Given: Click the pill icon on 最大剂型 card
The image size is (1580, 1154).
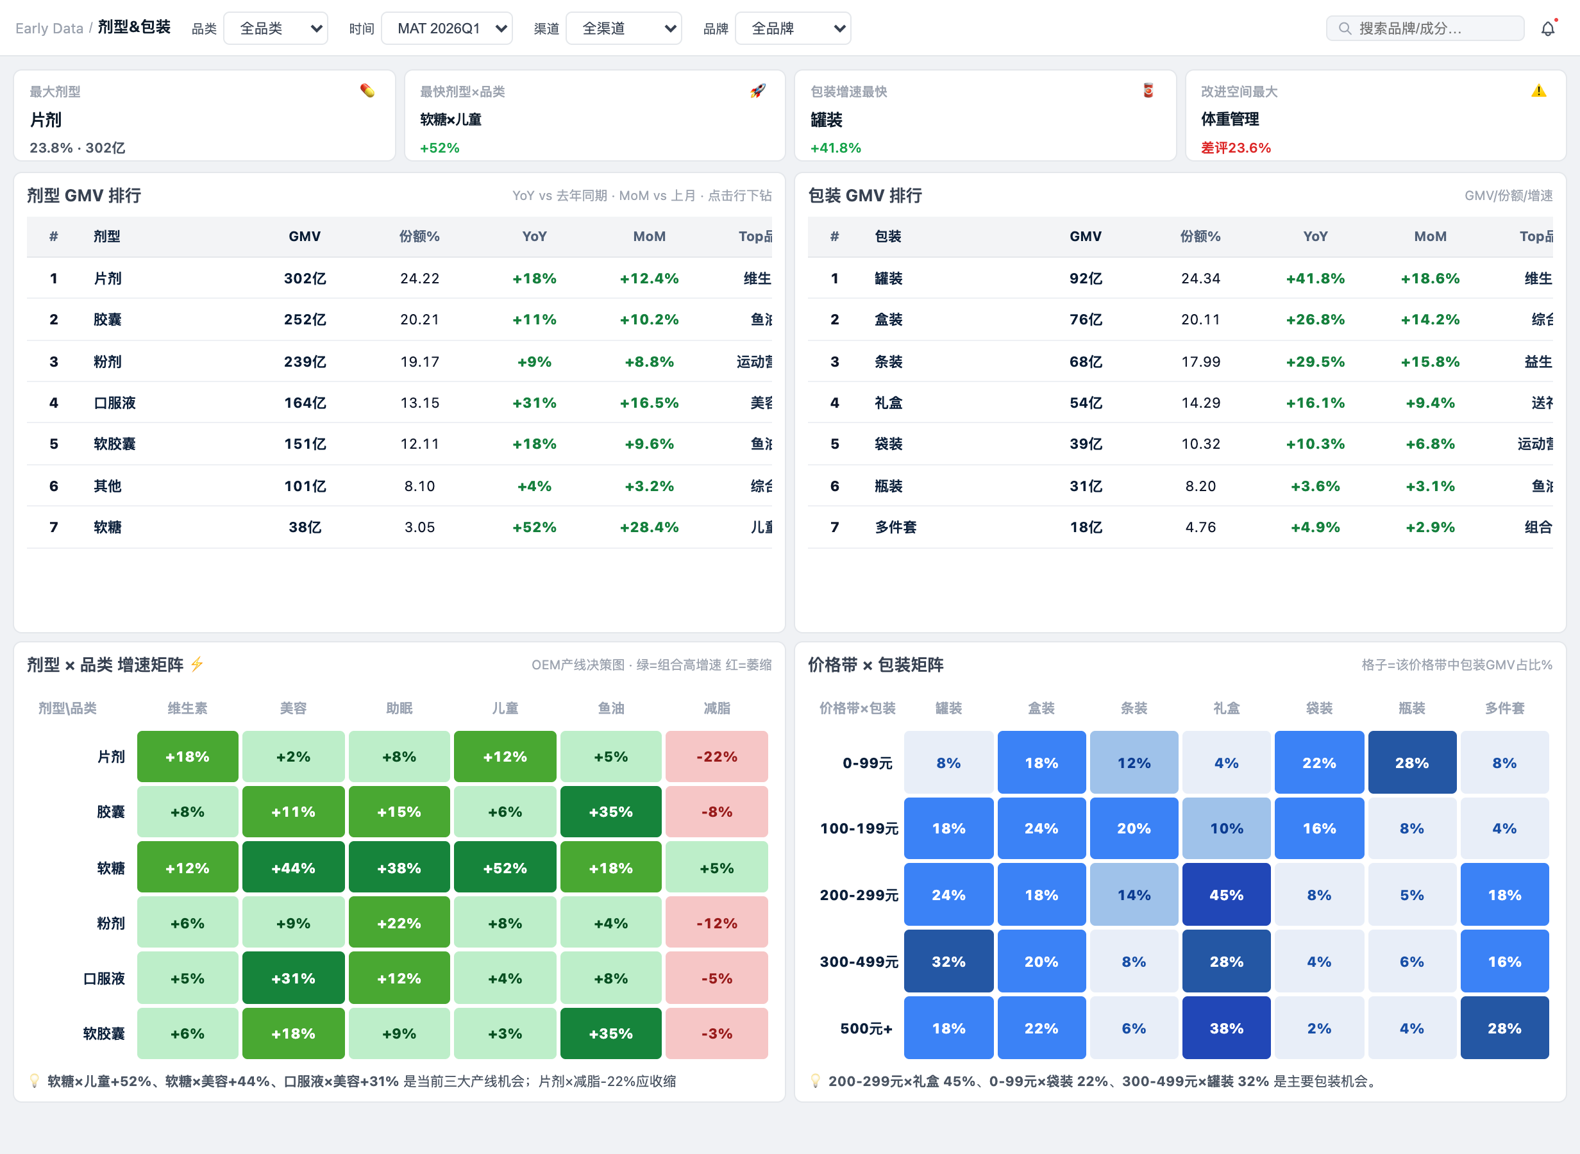Looking at the screenshot, I should tap(367, 90).
